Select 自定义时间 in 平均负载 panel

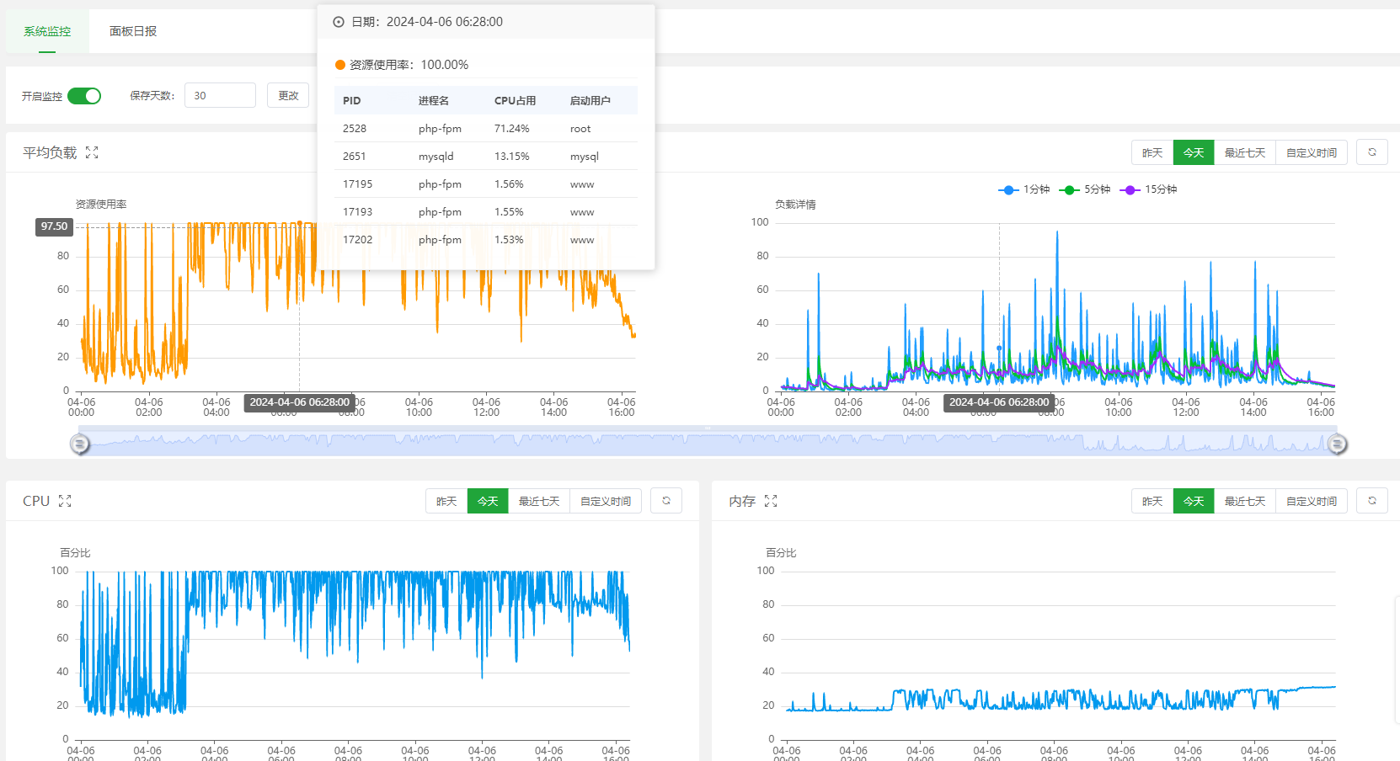click(x=1312, y=152)
